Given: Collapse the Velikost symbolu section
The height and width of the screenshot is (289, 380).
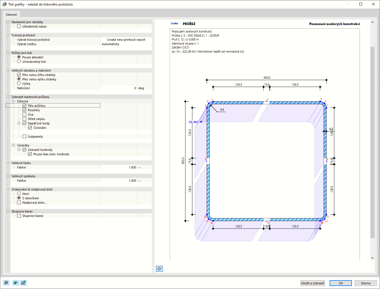Looking at the screenshot, I should pos(8,176).
